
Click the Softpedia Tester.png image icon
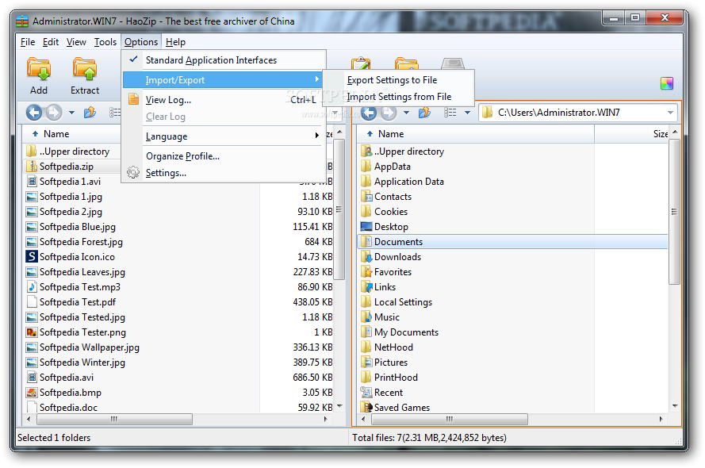[32, 332]
